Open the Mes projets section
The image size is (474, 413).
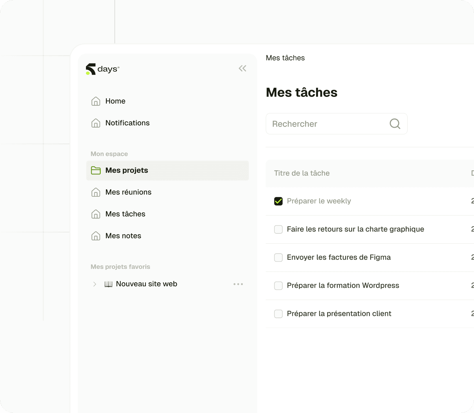pos(126,170)
